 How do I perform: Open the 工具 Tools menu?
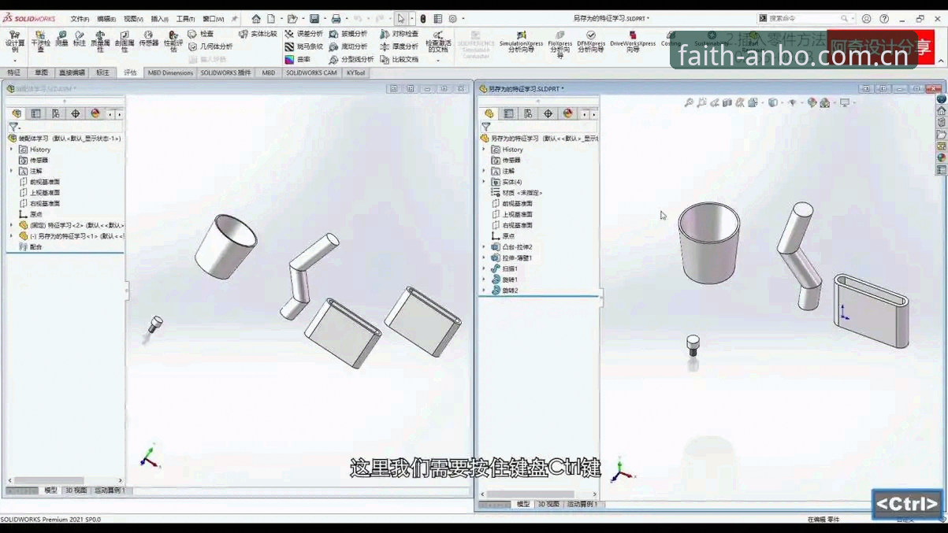click(185, 19)
